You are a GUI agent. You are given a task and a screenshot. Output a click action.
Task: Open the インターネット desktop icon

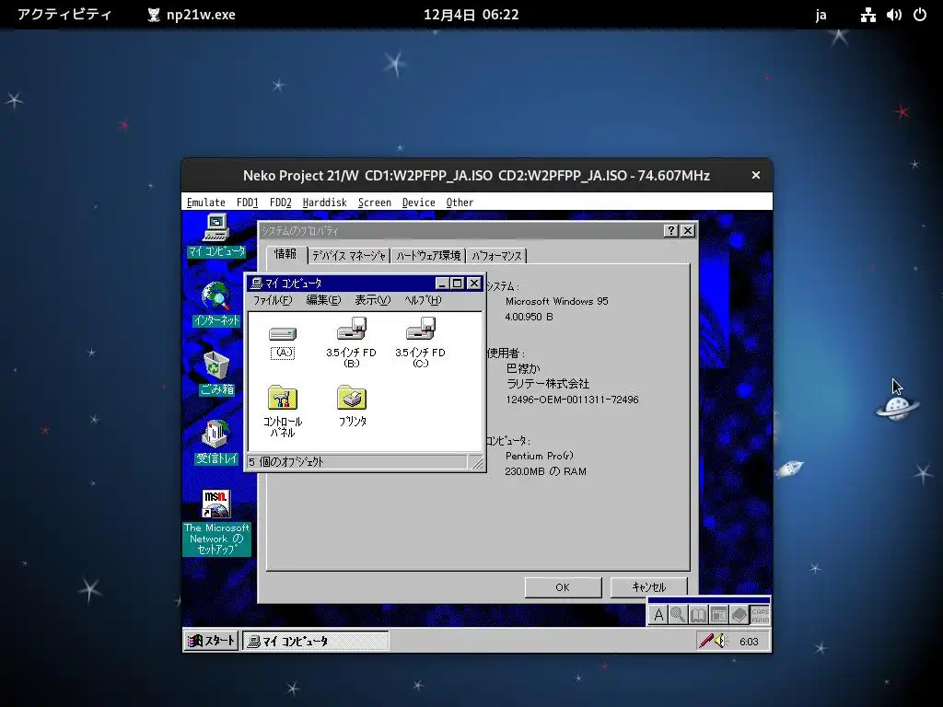point(215,304)
